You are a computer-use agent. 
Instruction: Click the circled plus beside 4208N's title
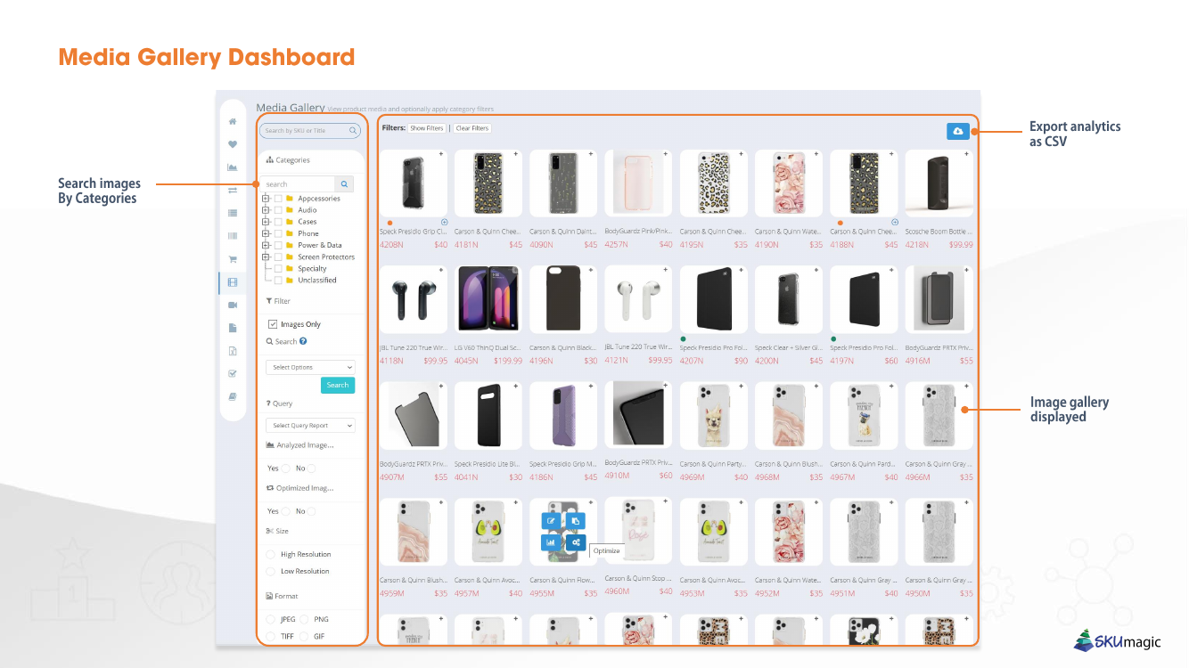click(445, 222)
